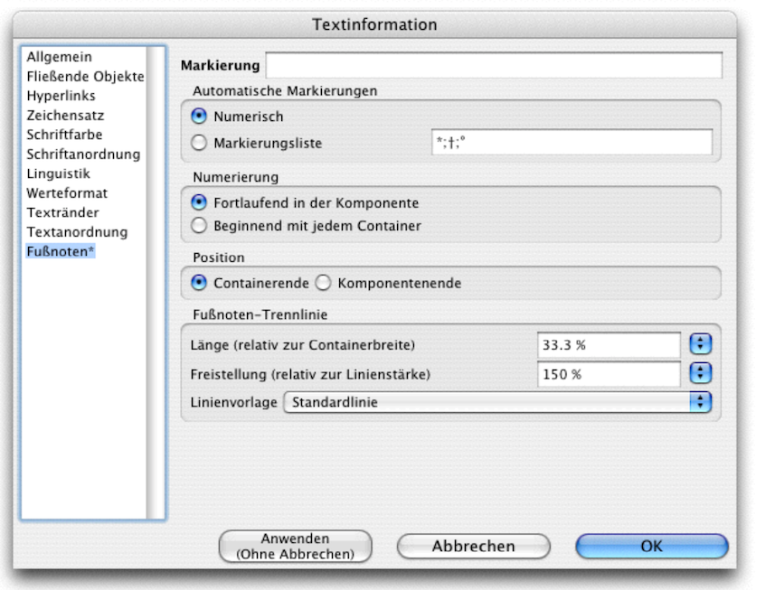Viewport: 775px width, 590px height.
Task: Click the Markierungsliste symbols field
Action: pyautogui.click(x=572, y=142)
